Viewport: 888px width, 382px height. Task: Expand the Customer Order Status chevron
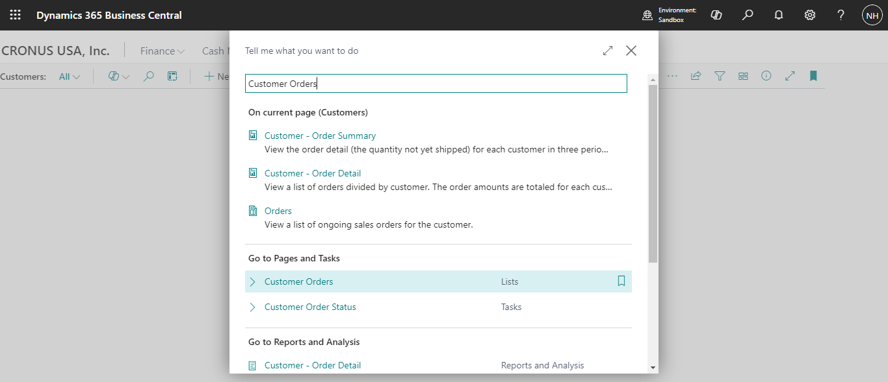253,307
